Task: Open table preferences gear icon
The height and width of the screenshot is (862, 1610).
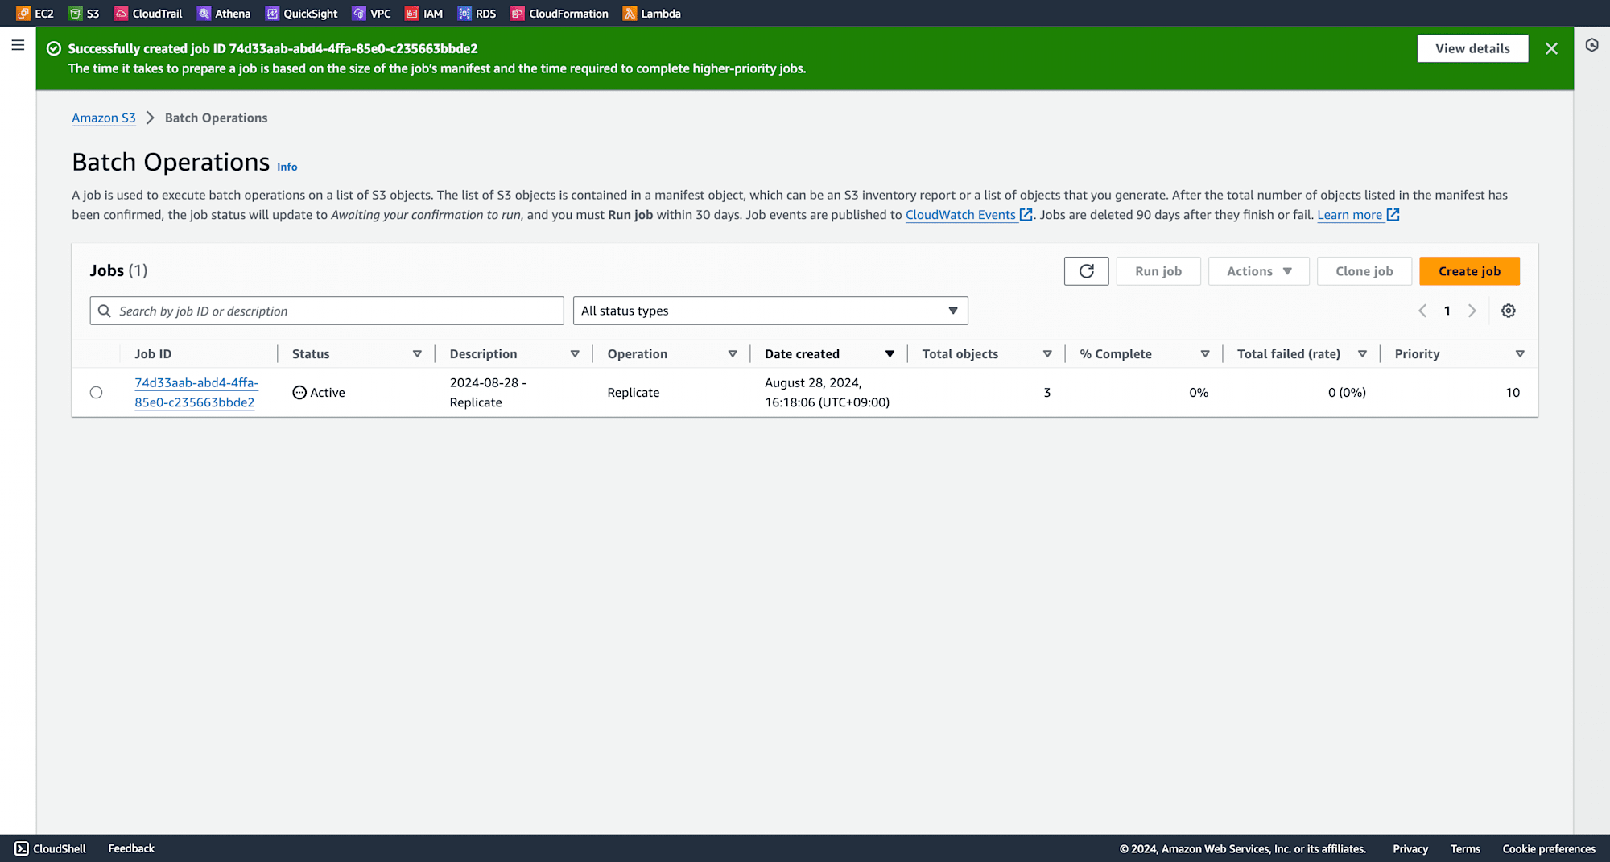Action: [x=1509, y=311]
